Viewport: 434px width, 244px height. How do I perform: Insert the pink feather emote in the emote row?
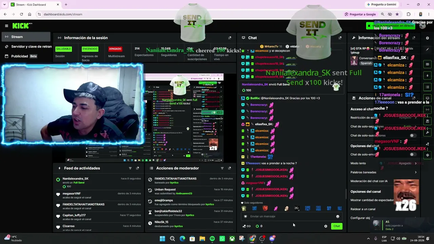276,208
